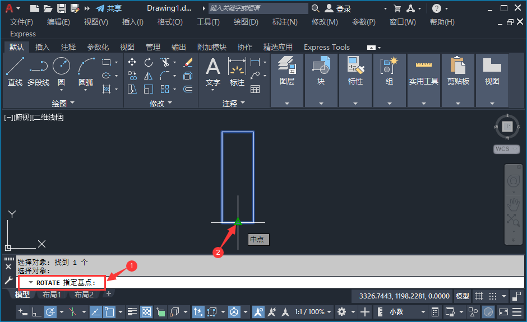Screen dimensions: 527x322
Task: Click the ViewCube compass control
Action: (x=507, y=127)
